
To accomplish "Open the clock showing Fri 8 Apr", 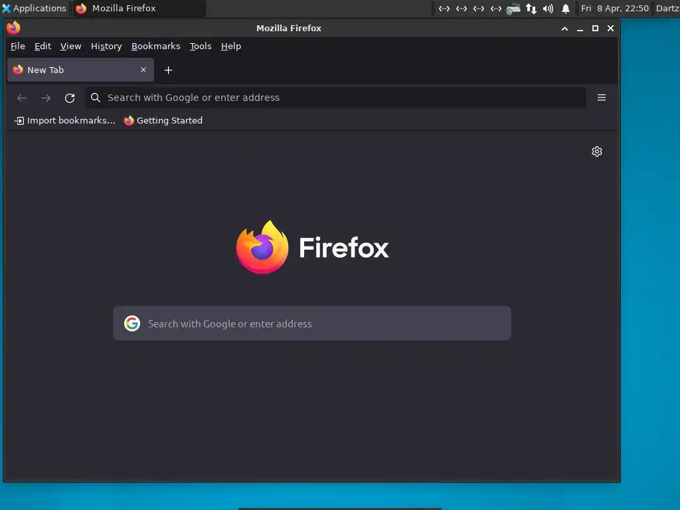I will tap(614, 8).
